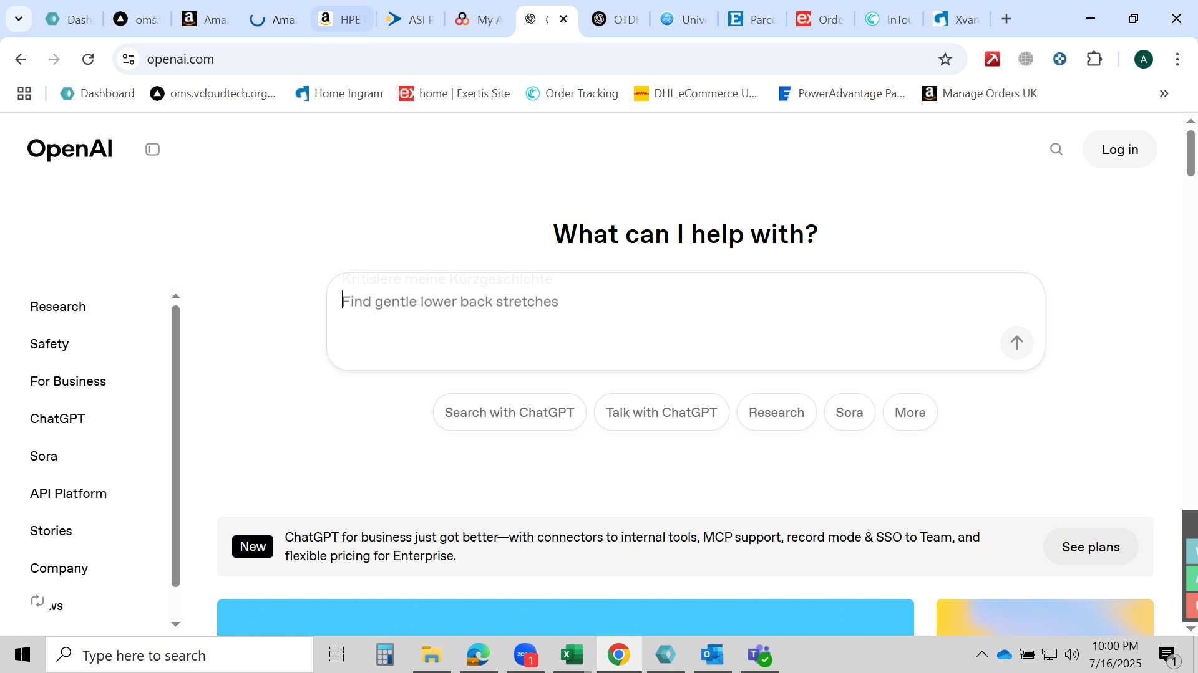Switch to the ASI tab

click(410, 19)
